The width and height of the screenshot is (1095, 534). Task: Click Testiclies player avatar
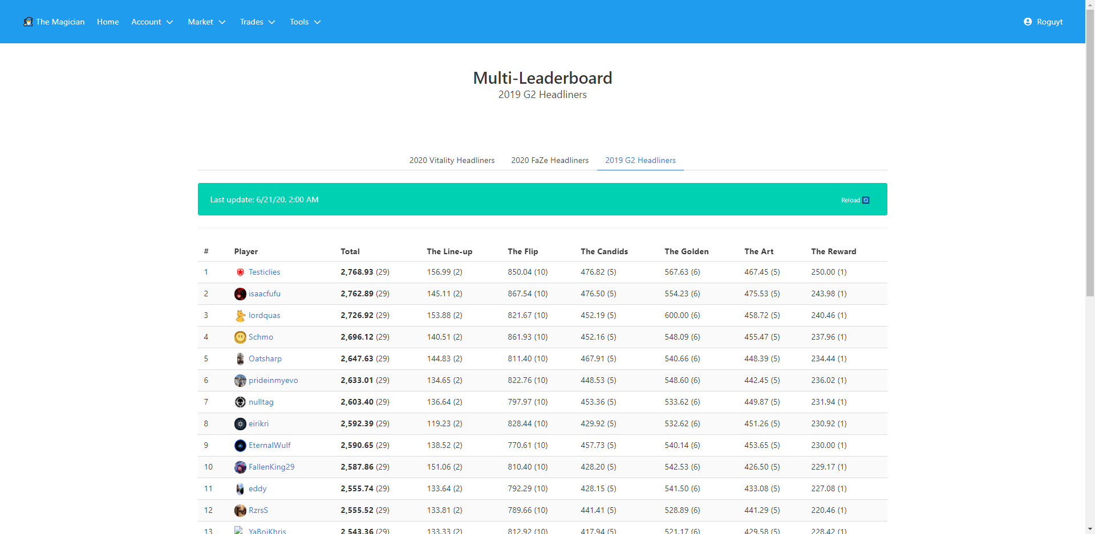240,272
